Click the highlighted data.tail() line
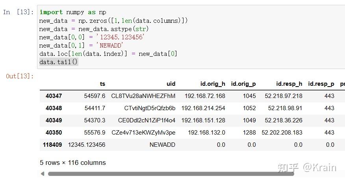The image size is (345, 181). pos(59,62)
